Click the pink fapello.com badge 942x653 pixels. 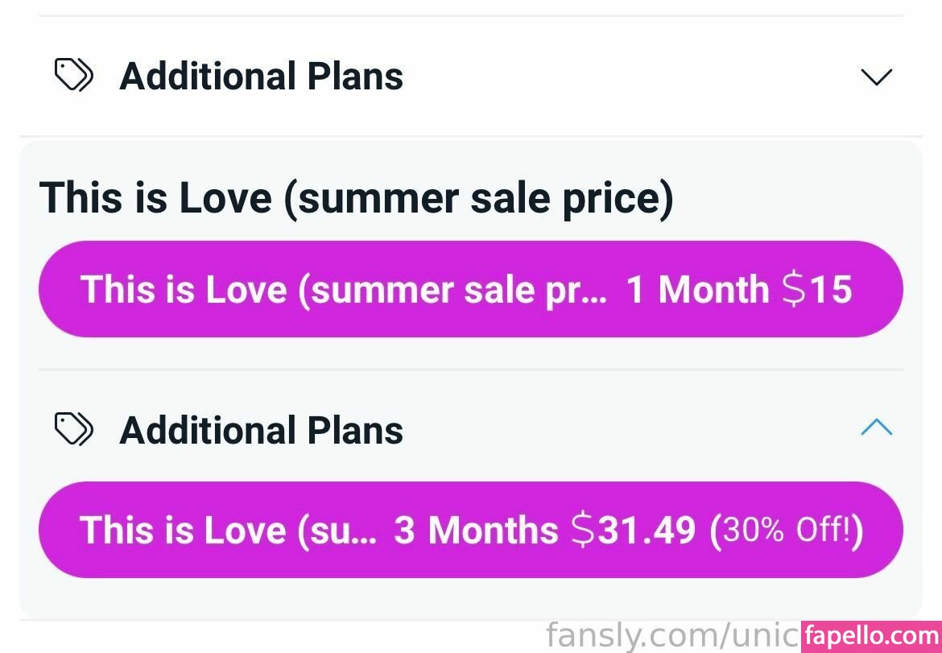tap(871, 635)
